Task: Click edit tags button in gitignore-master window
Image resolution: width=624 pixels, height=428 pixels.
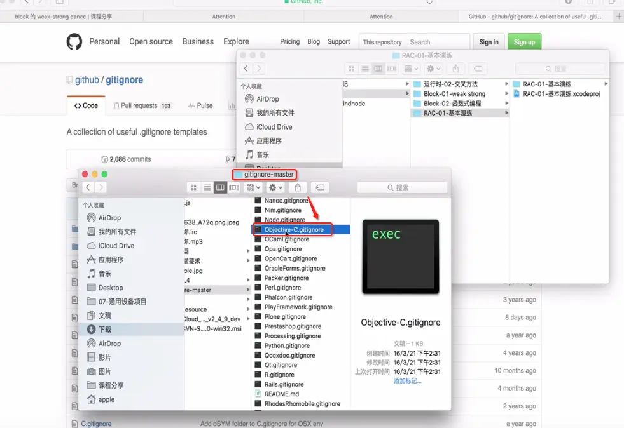Action: (x=320, y=187)
